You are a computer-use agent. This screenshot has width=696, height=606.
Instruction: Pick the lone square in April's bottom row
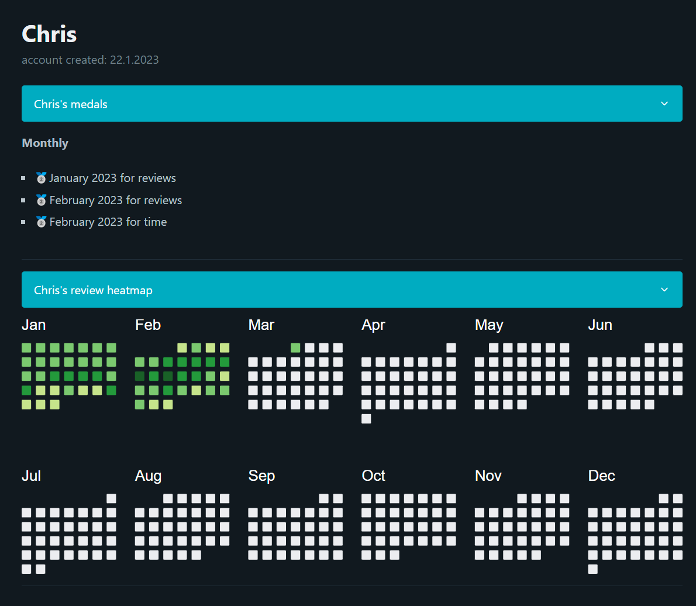point(366,418)
